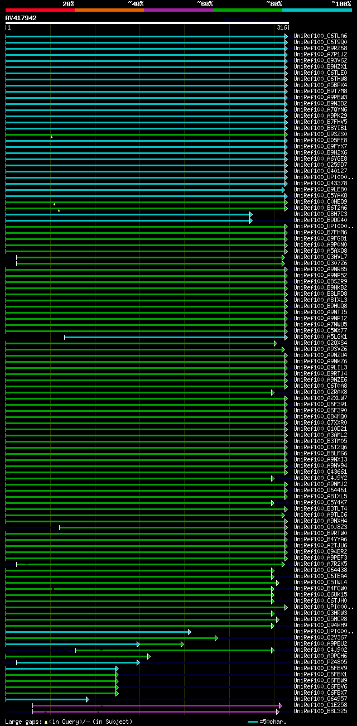Open hit UniRef100_Q43661
Viewport: 357px width, 726px height.
[320, 472]
